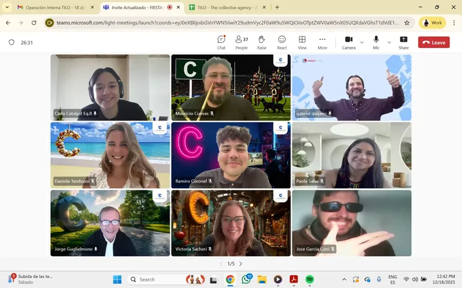Screen dimensions: 462x288
Task: Select Jorge Guglielmone video tile
Action: [x=110, y=223]
